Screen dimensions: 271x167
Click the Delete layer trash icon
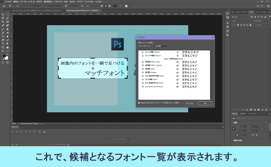pyautogui.click(x=266, y=109)
